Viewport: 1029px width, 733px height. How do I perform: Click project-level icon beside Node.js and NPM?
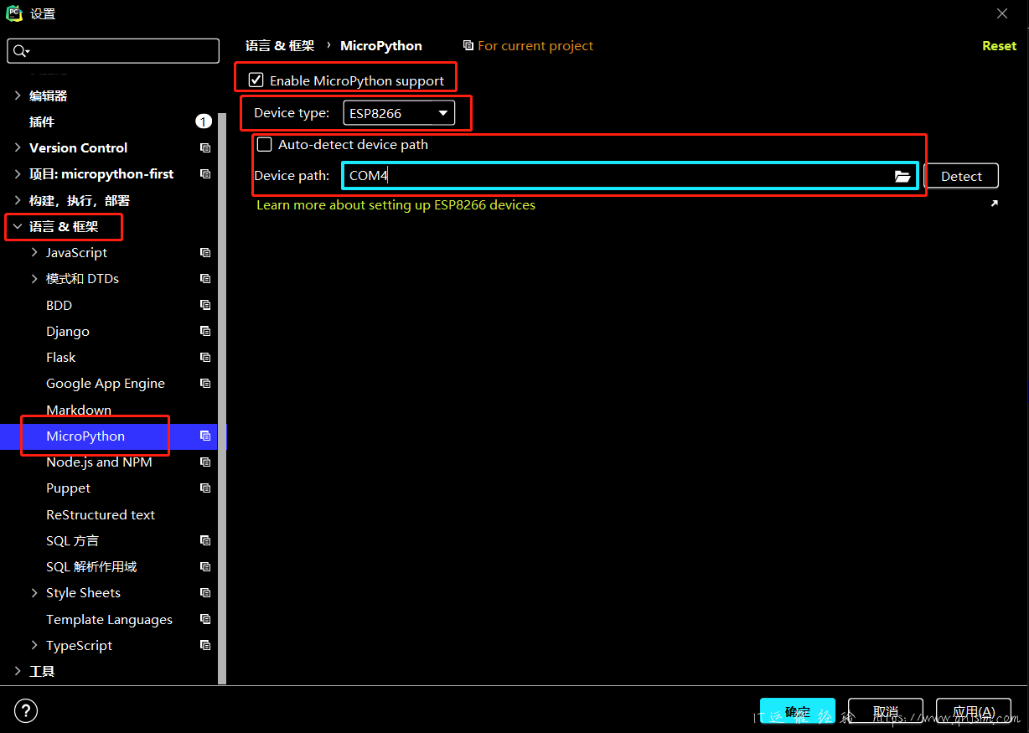point(204,462)
